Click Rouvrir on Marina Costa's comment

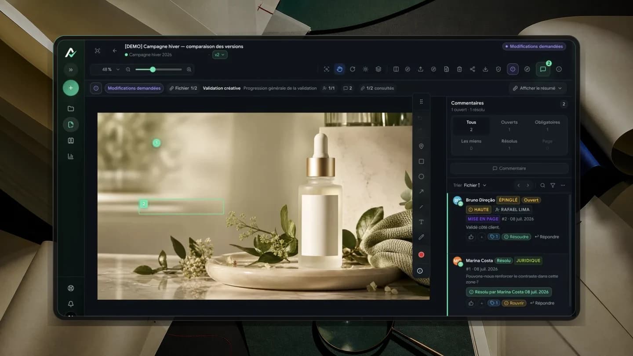pos(514,303)
